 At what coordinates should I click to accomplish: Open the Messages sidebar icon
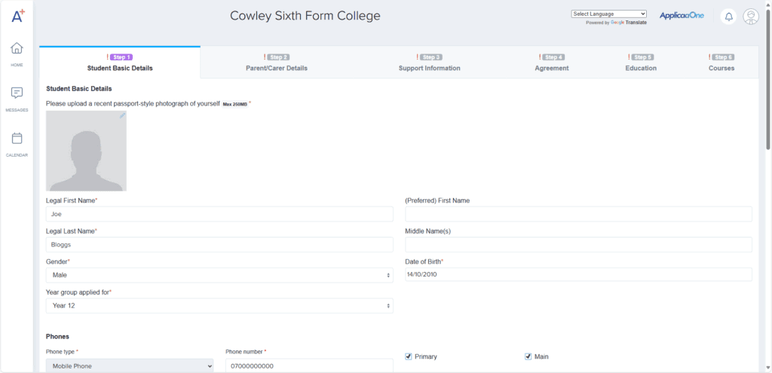tap(17, 94)
